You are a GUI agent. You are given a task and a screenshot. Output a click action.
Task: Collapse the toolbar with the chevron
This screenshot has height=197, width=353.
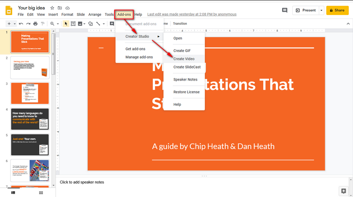348,24
